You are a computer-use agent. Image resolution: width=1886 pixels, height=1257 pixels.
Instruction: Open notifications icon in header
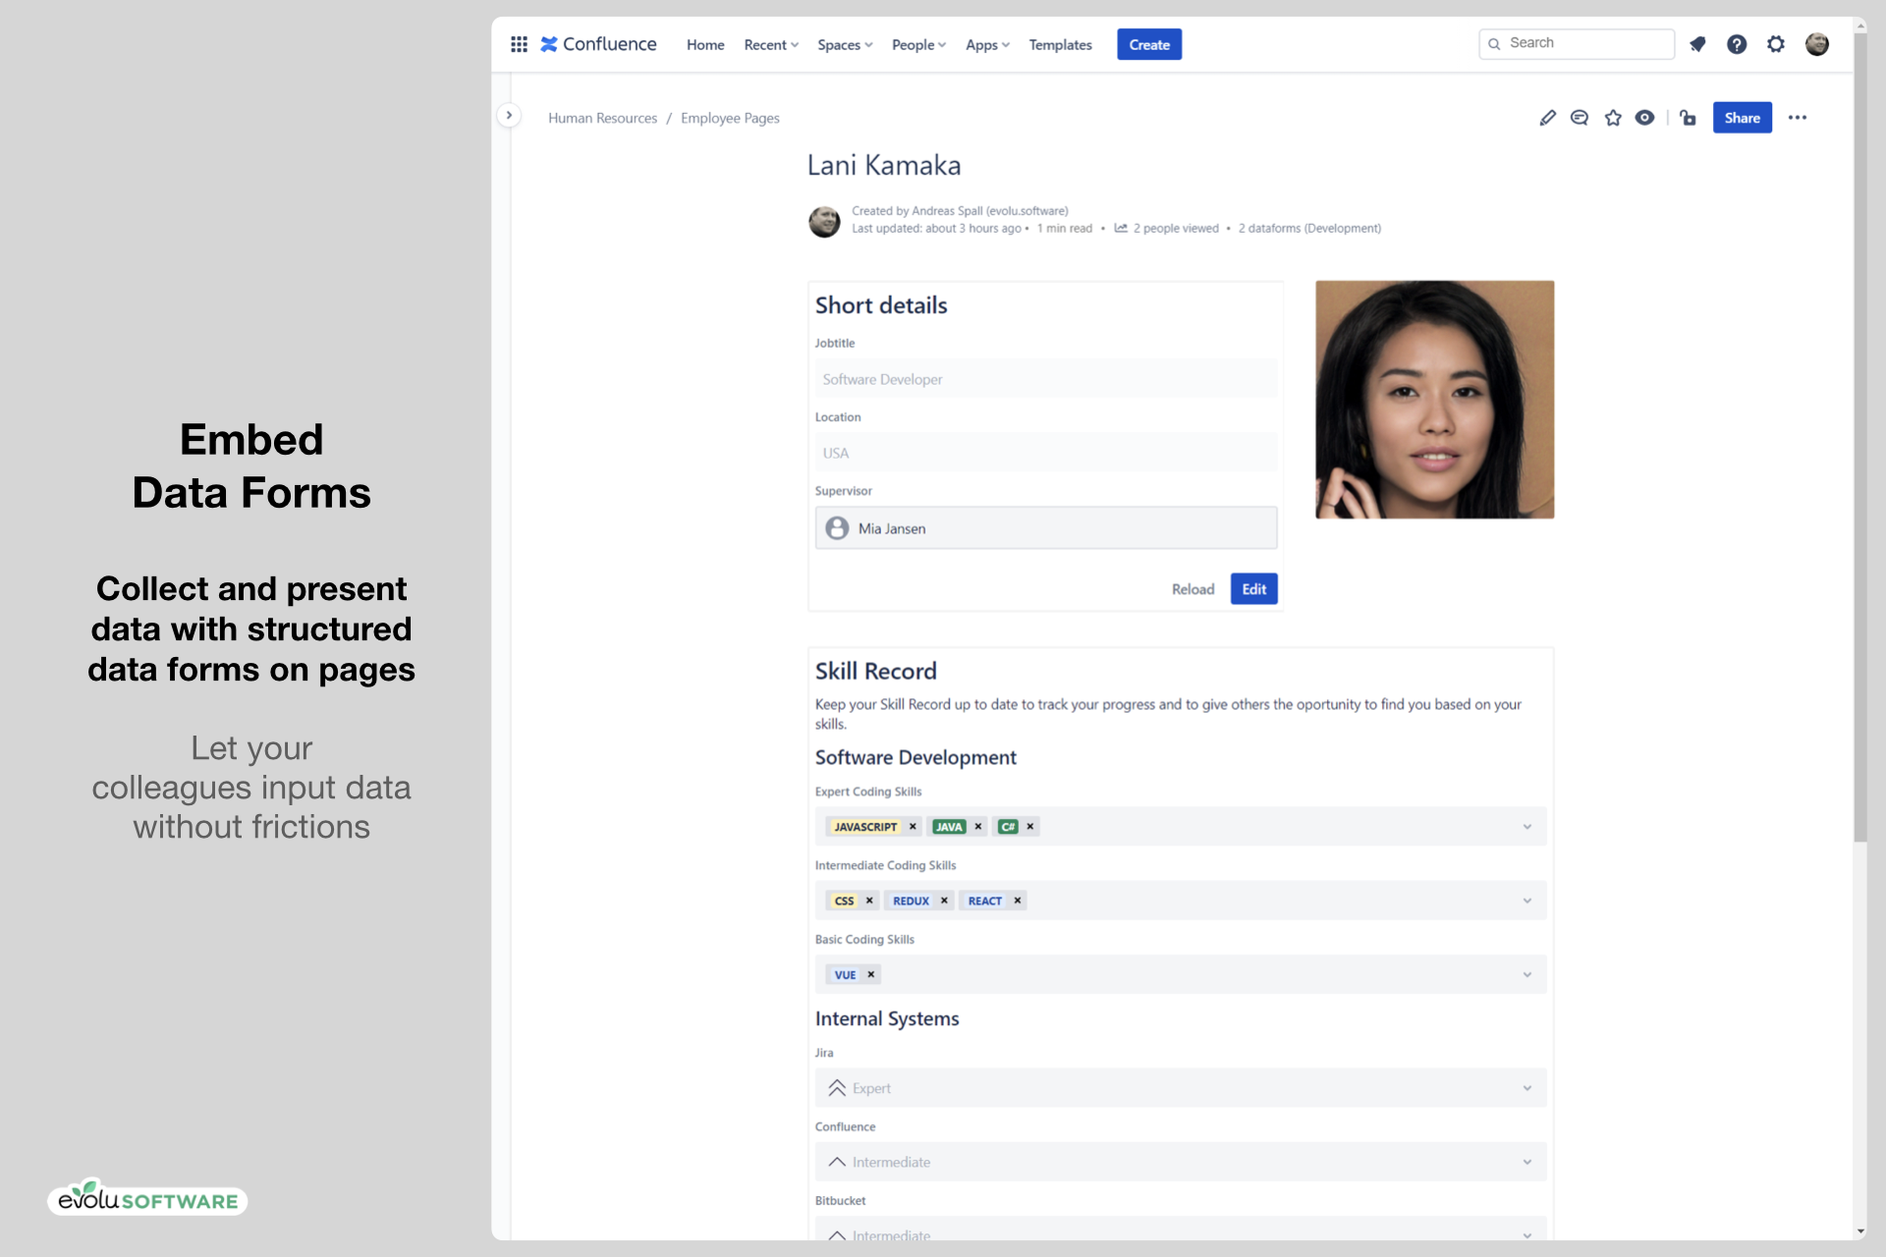[x=1697, y=44]
